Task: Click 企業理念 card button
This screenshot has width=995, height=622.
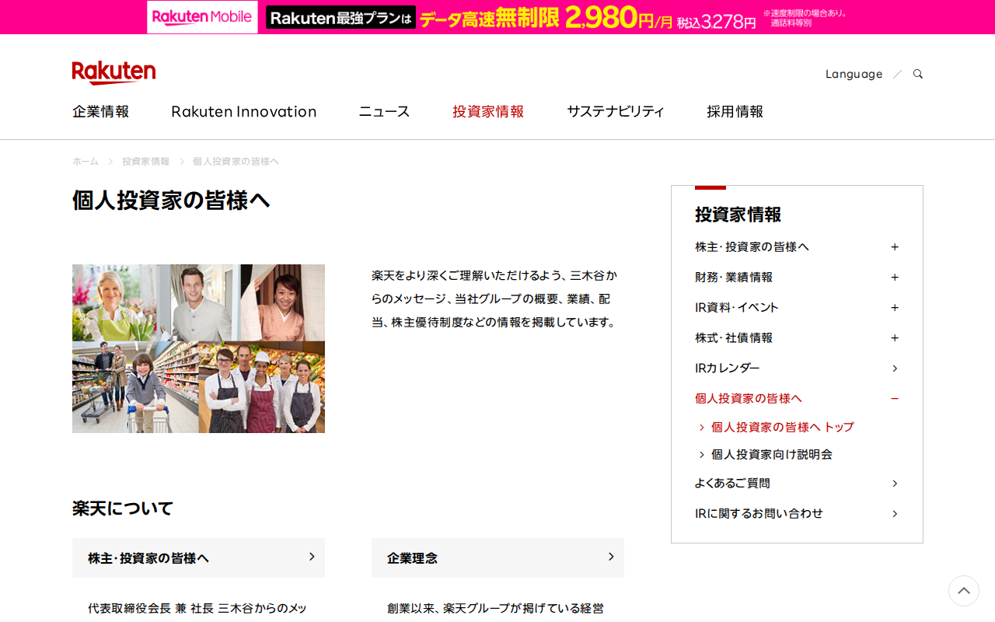Action: click(x=497, y=557)
